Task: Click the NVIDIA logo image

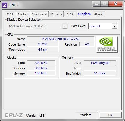Action: 107,44
